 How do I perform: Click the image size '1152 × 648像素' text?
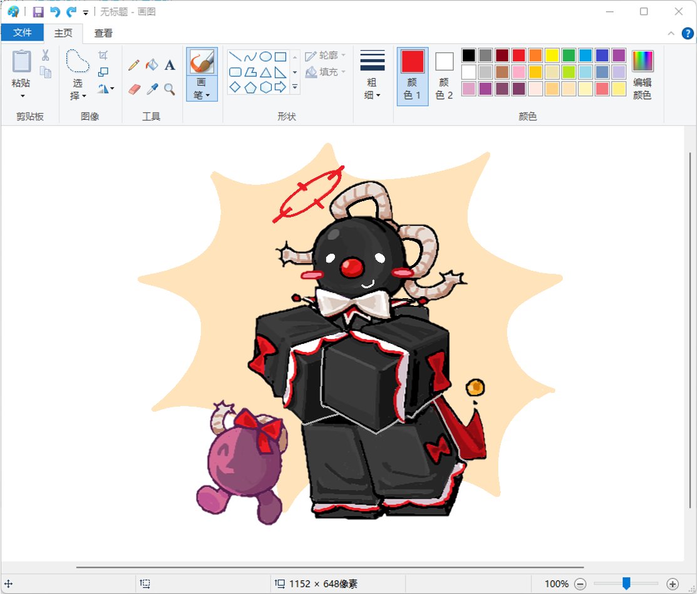click(323, 583)
